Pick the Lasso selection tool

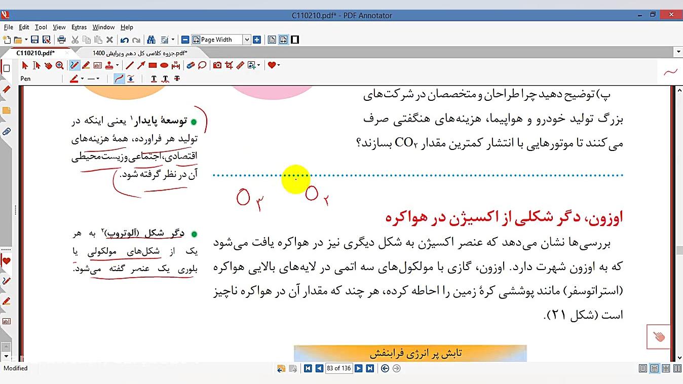pyautogui.click(x=202, y=65)
